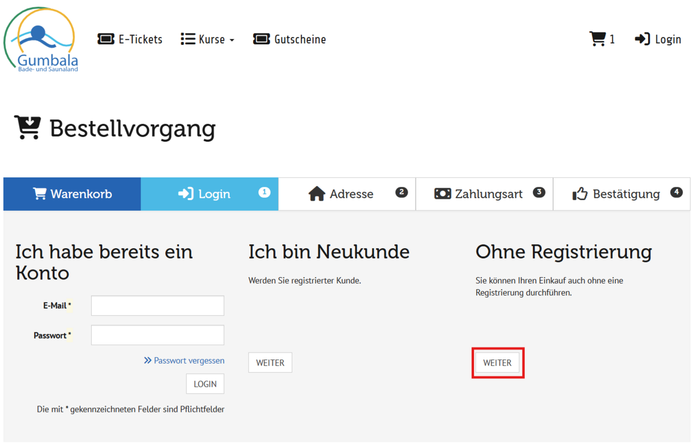Click the Kurse list icon

point(187,39)
